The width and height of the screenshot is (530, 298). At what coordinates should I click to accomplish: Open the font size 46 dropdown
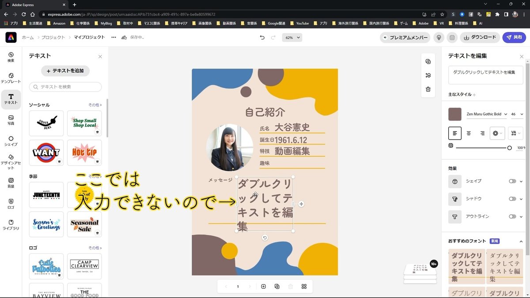pyautogui.click(x=517, y=114)
